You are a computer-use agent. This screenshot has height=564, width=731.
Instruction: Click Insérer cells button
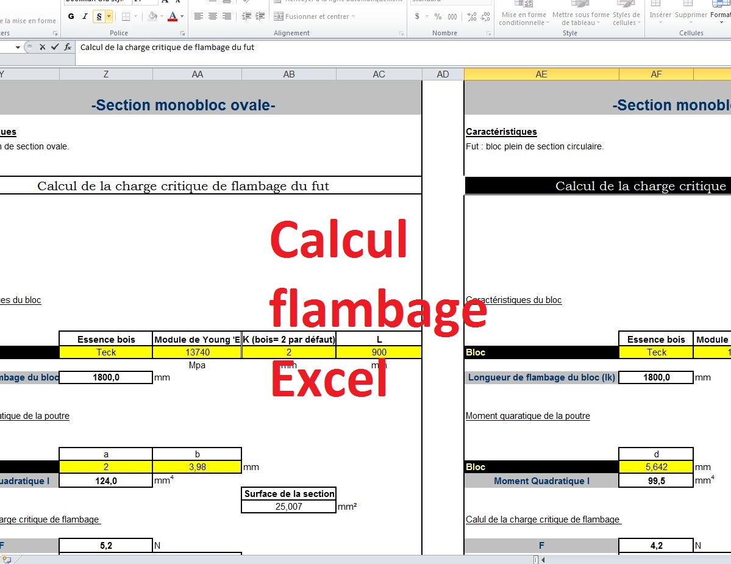660,13
